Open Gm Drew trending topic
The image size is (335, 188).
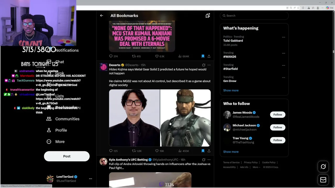(x=230, y=81)
